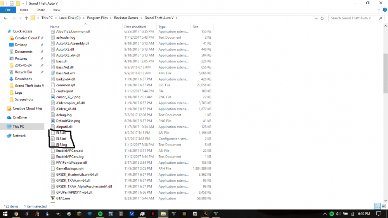
Task: Navigate to Program Files in the breadcrumb
Action: tap(97, 18)
